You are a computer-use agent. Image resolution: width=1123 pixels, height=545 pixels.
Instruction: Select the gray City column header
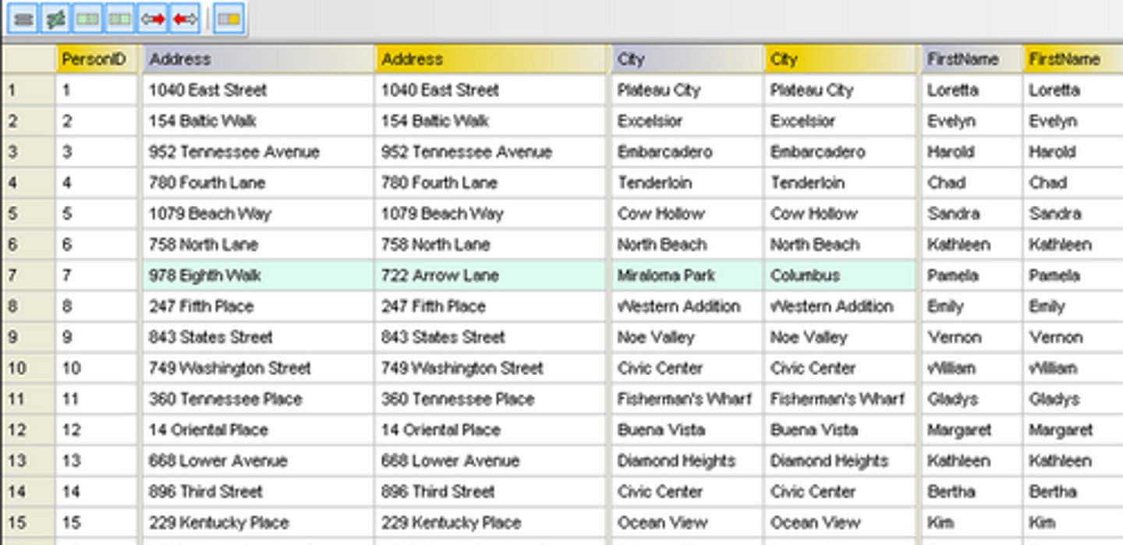point(686,59)
